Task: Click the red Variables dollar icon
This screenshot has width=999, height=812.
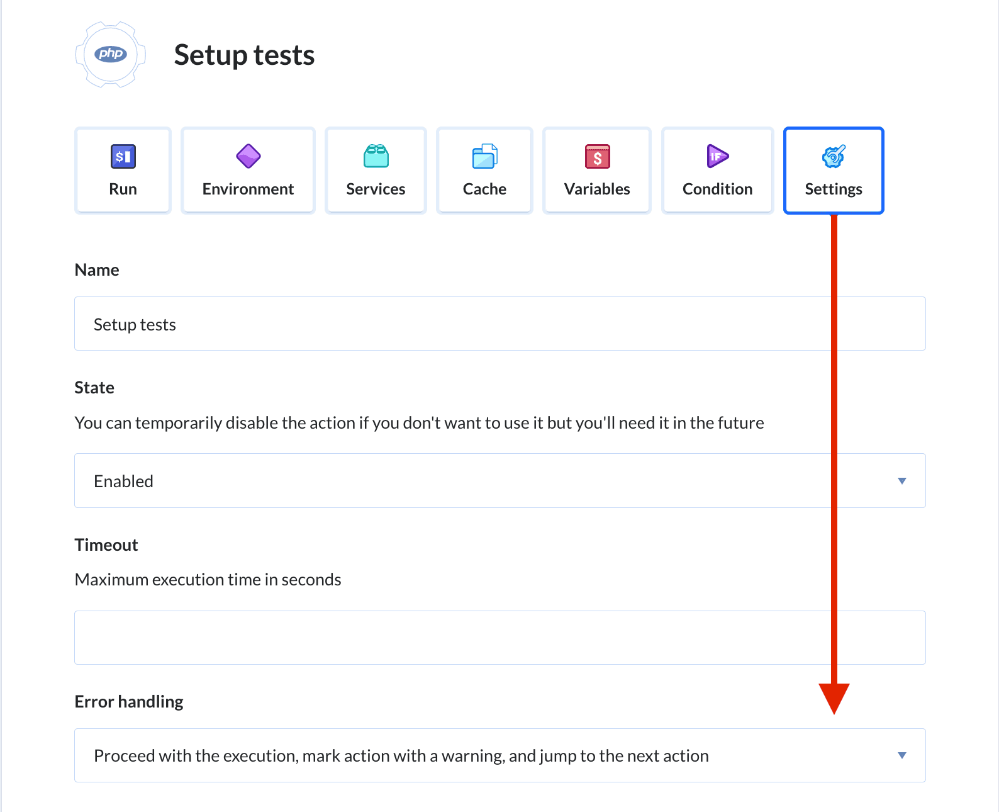Action: [597, 156]
